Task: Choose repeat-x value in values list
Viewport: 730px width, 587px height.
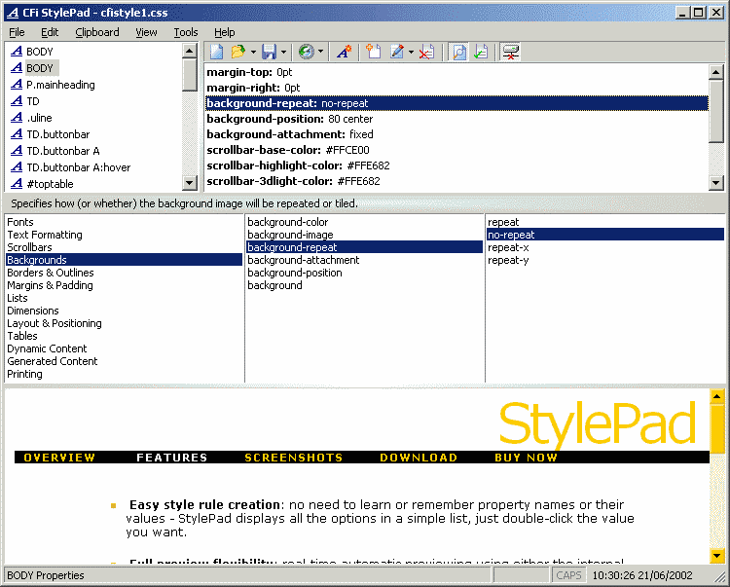Action: pos(508,247)
